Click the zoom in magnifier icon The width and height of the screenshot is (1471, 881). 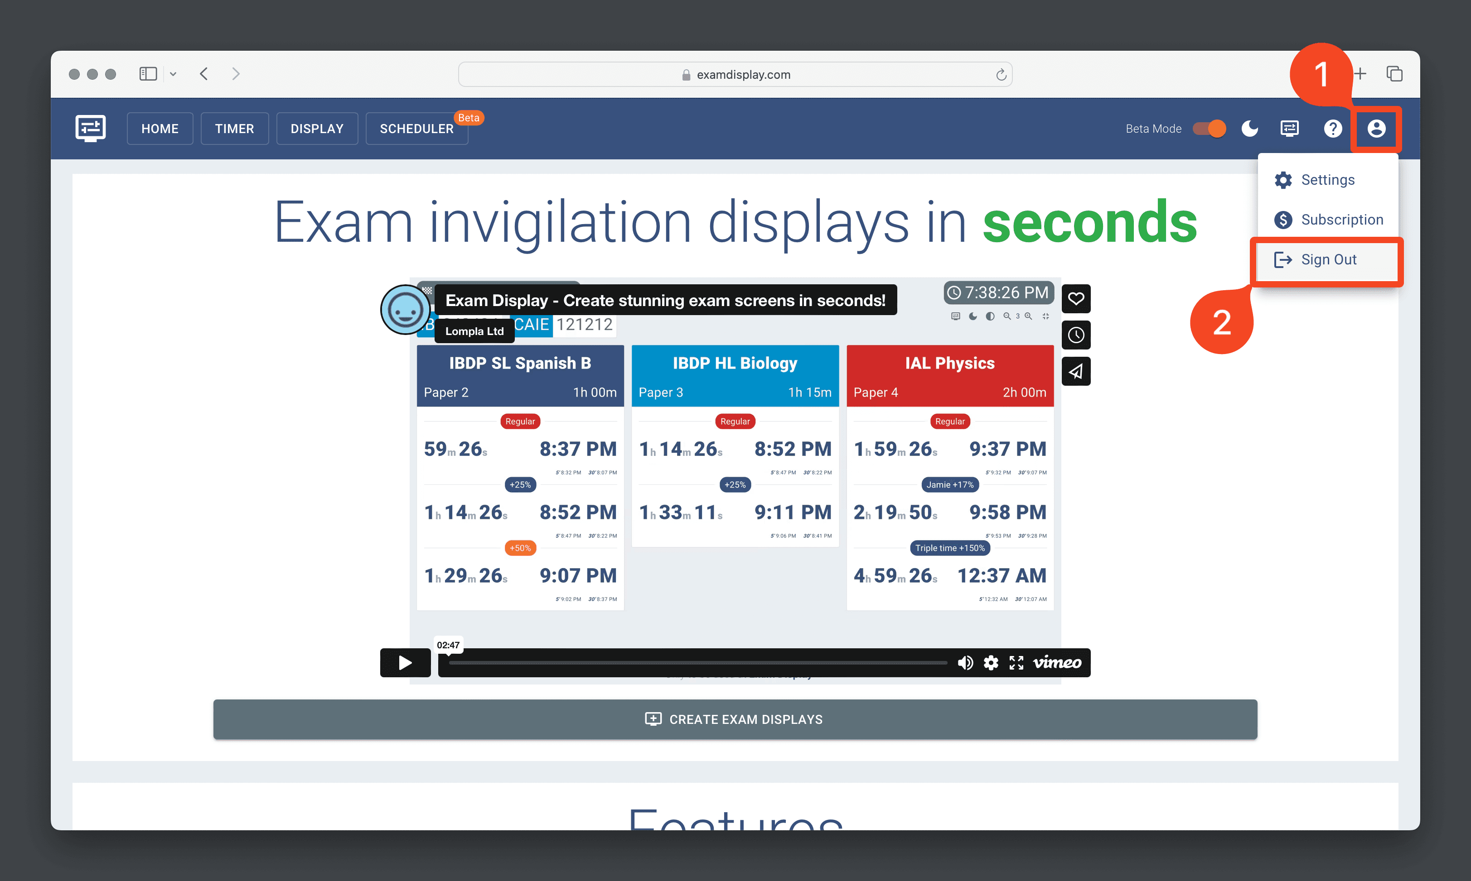(1028, 316)
